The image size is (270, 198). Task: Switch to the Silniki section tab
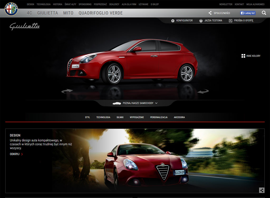click(120, 117)
